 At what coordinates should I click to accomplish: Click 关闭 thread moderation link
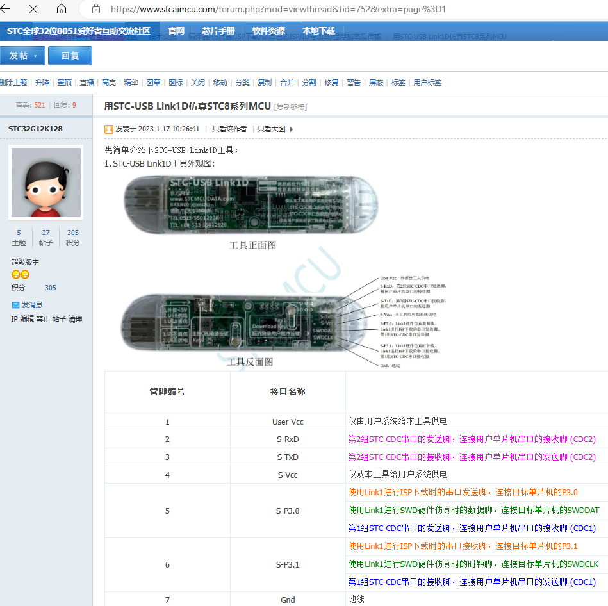[x=198, y=83]
